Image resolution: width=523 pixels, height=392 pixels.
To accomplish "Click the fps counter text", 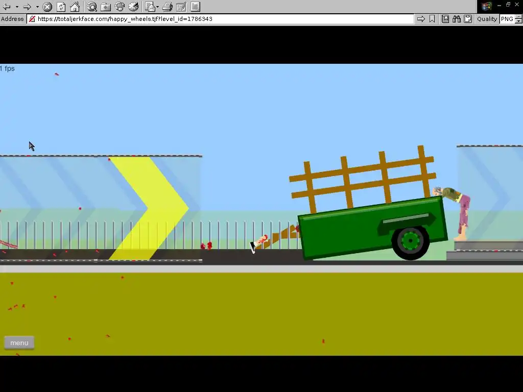I will pos(7,69).
